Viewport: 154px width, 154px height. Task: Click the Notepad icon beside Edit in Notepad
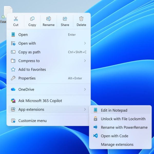pos(95,110)
